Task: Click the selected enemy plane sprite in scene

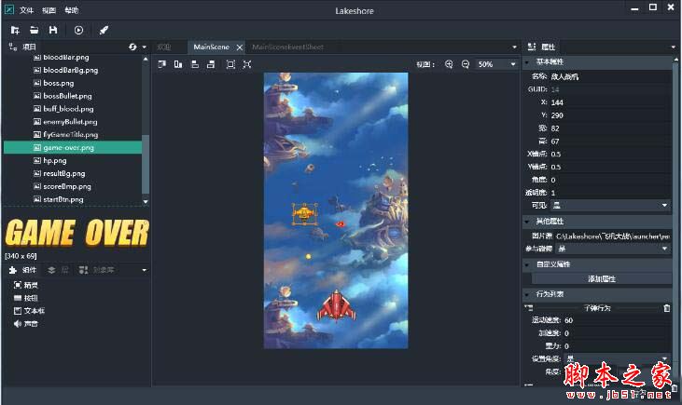Action: pyautogui.click(x=304, y=214)
